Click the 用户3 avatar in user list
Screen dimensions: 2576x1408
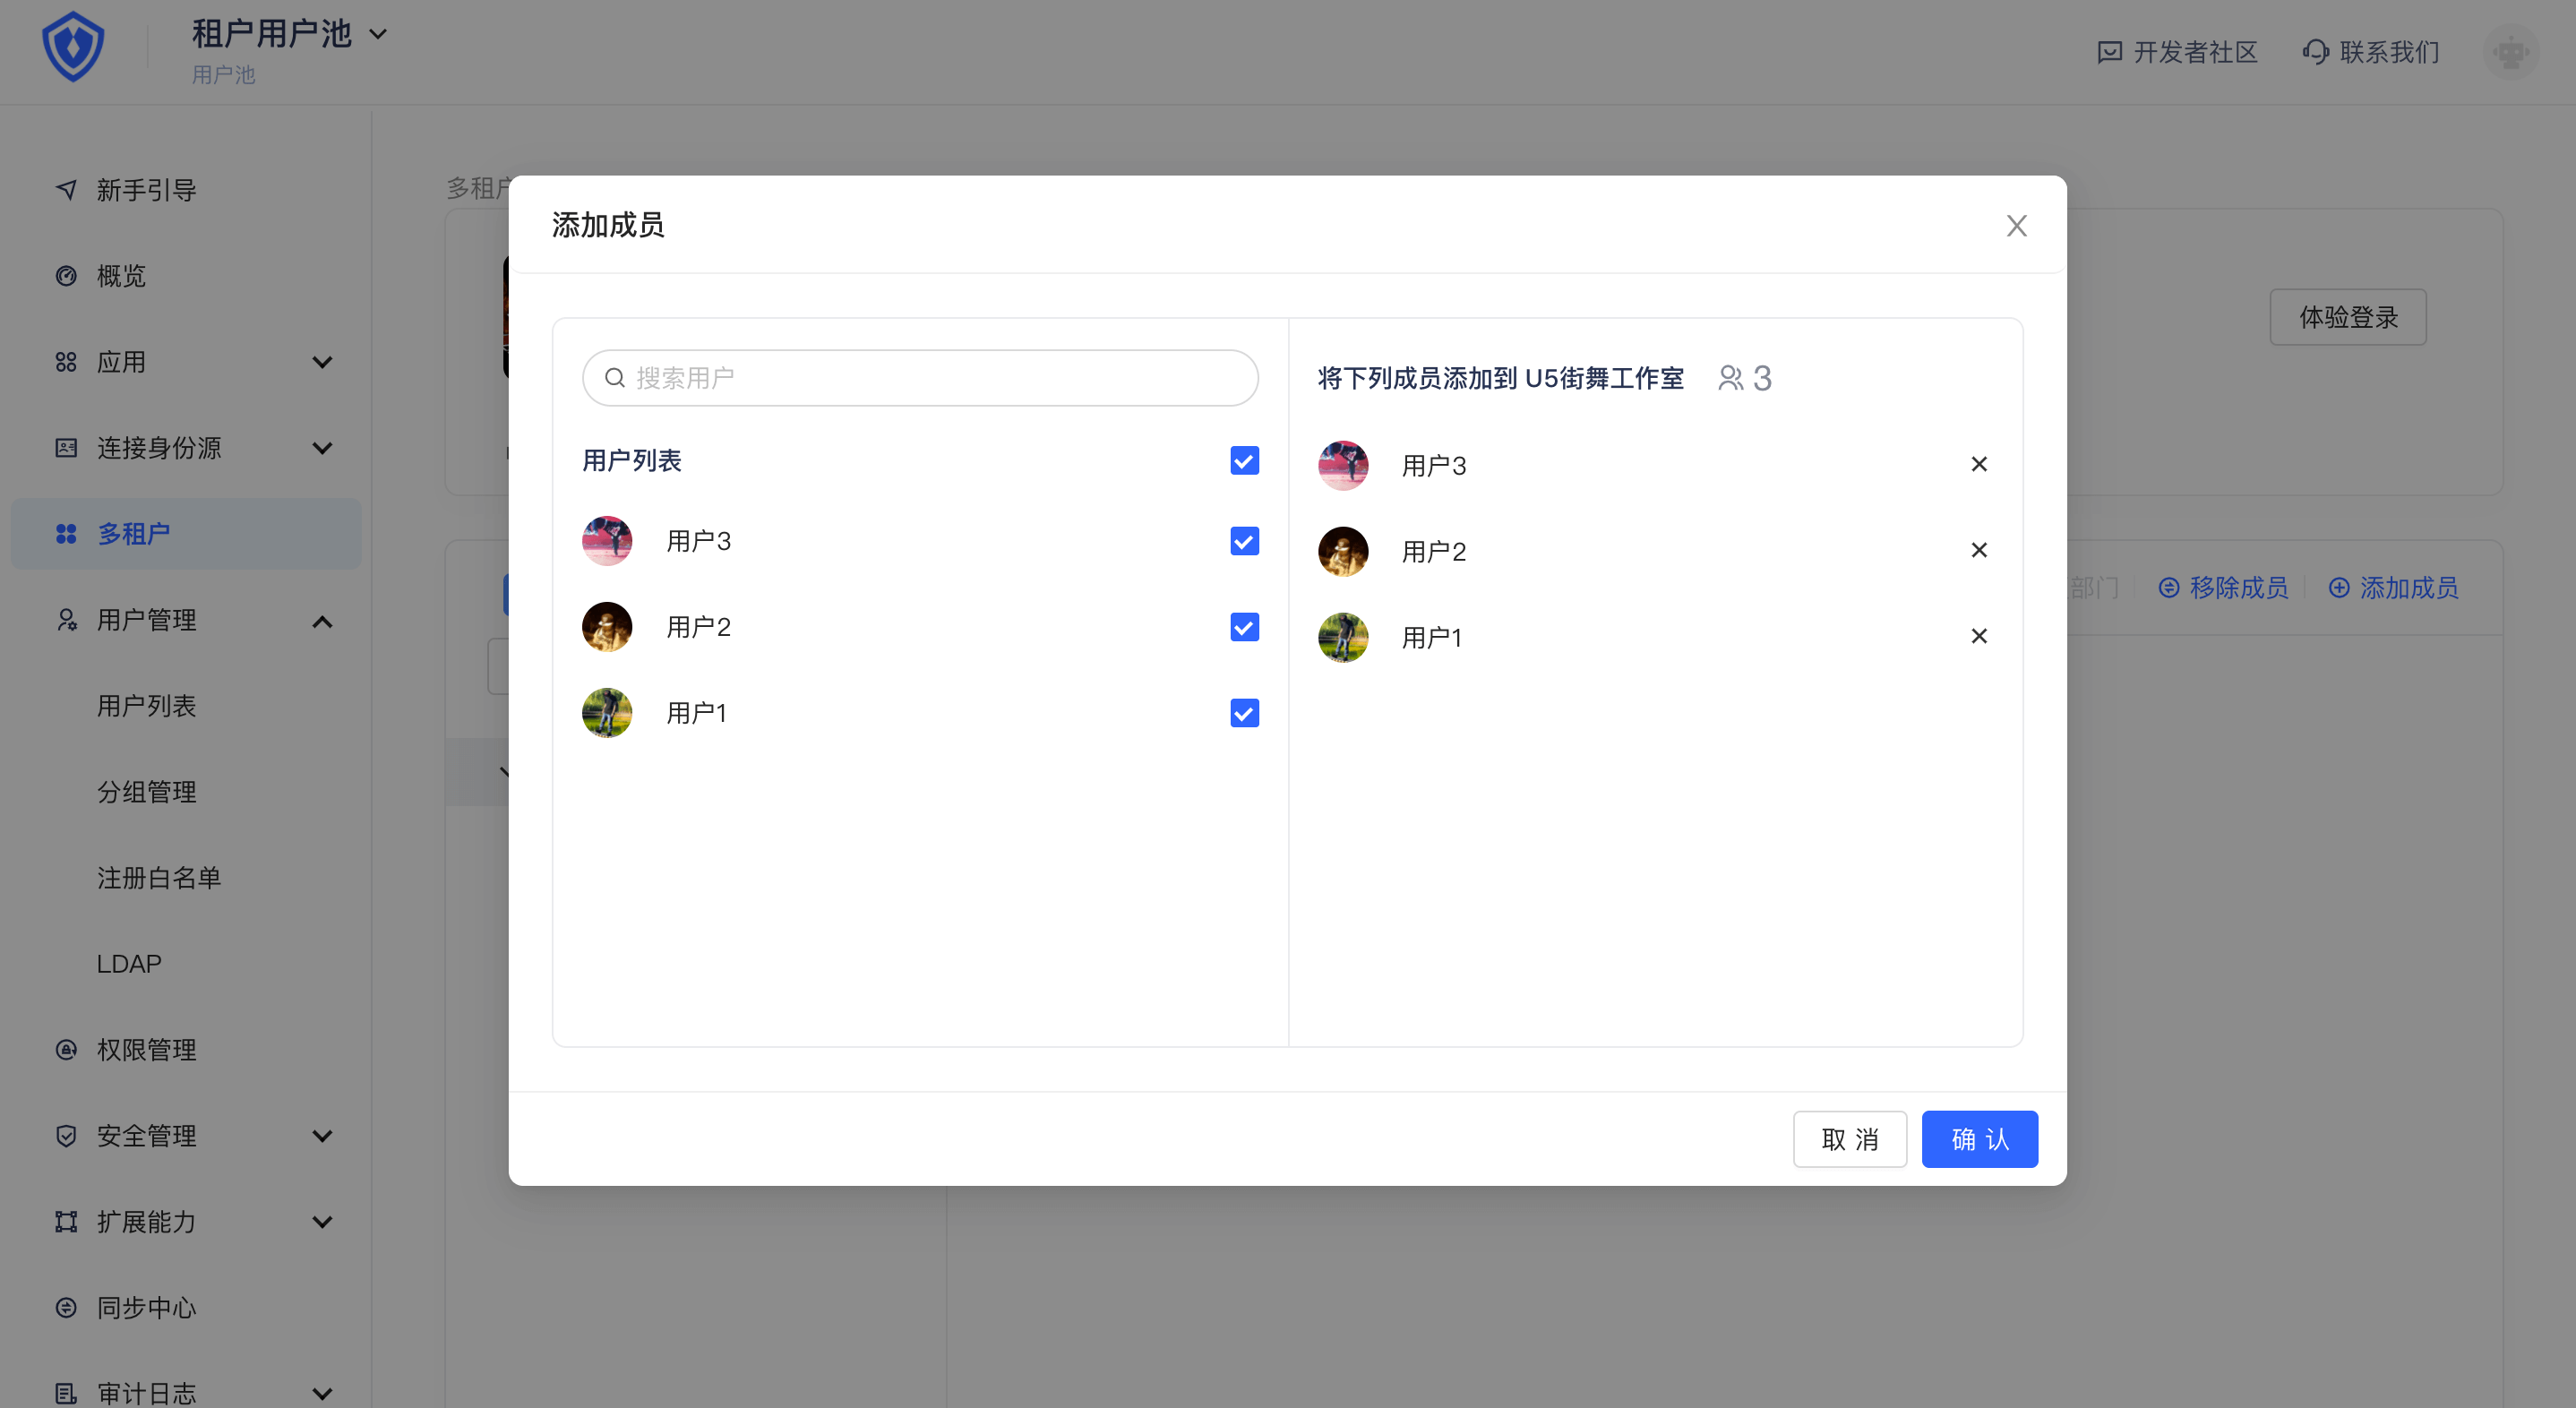point(607,541)
